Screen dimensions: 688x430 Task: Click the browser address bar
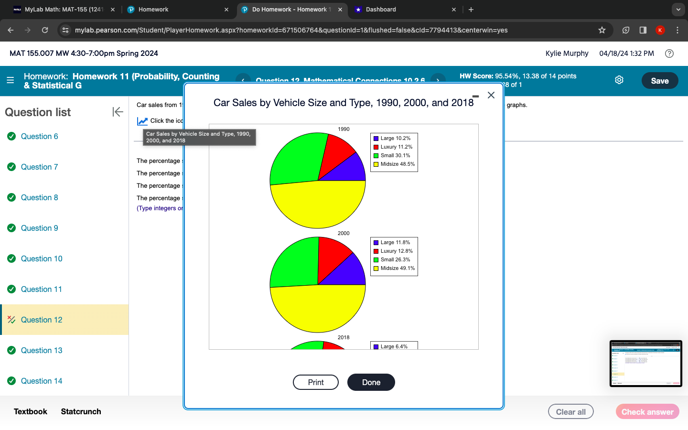[287, 30]
